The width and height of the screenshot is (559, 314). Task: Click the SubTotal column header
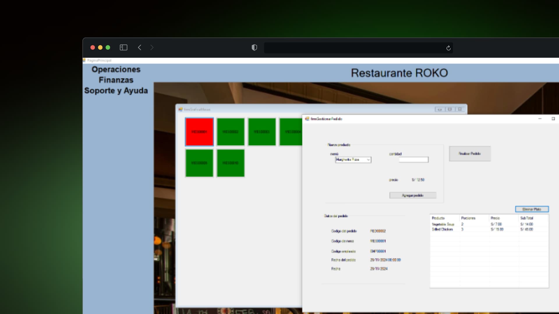tap(533, 218)
